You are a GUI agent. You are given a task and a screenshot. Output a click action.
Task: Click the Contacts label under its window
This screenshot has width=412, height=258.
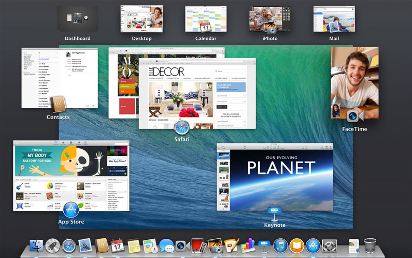tap(58, 117)
